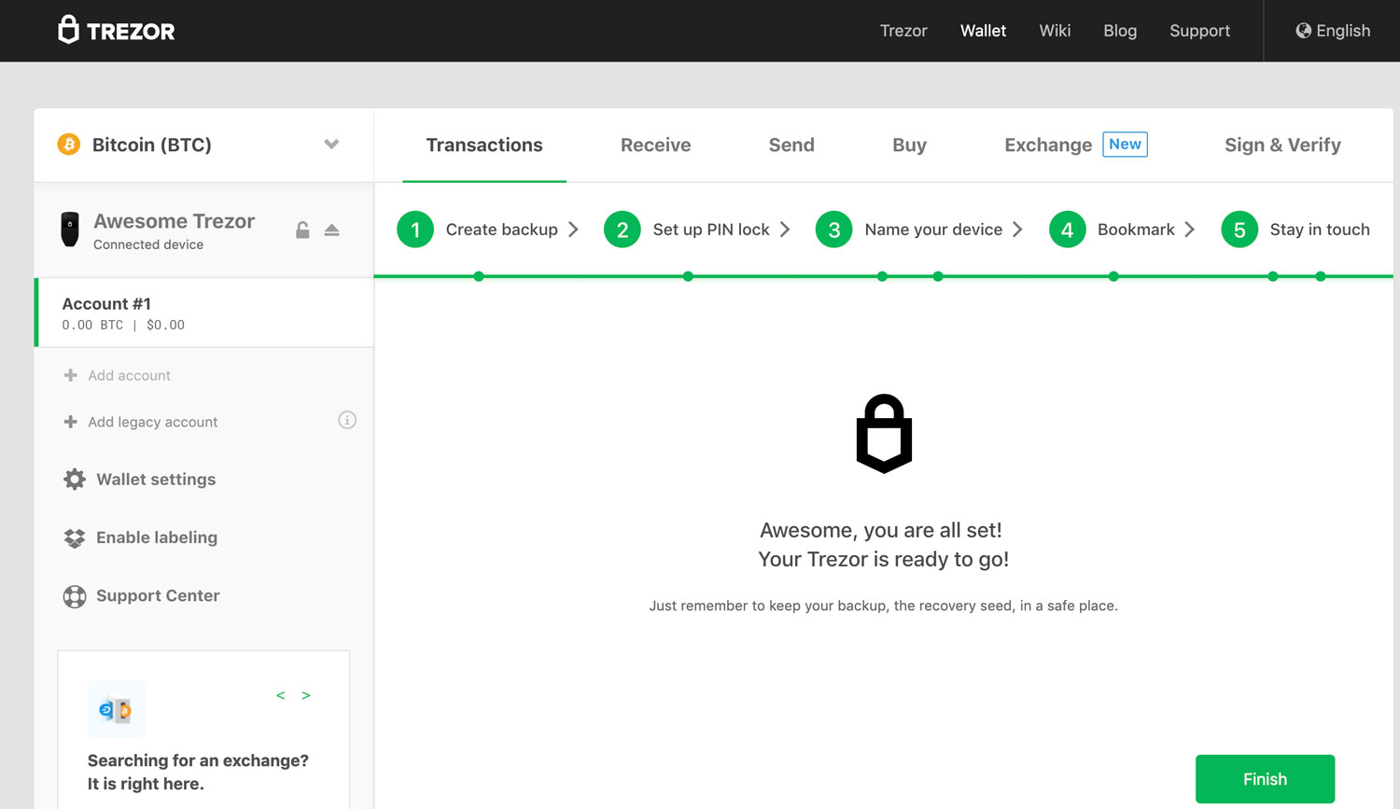This screenshot has width=1400, height=809.
Task: Click the Wallet settings gear icon
Action: point(75,480)
